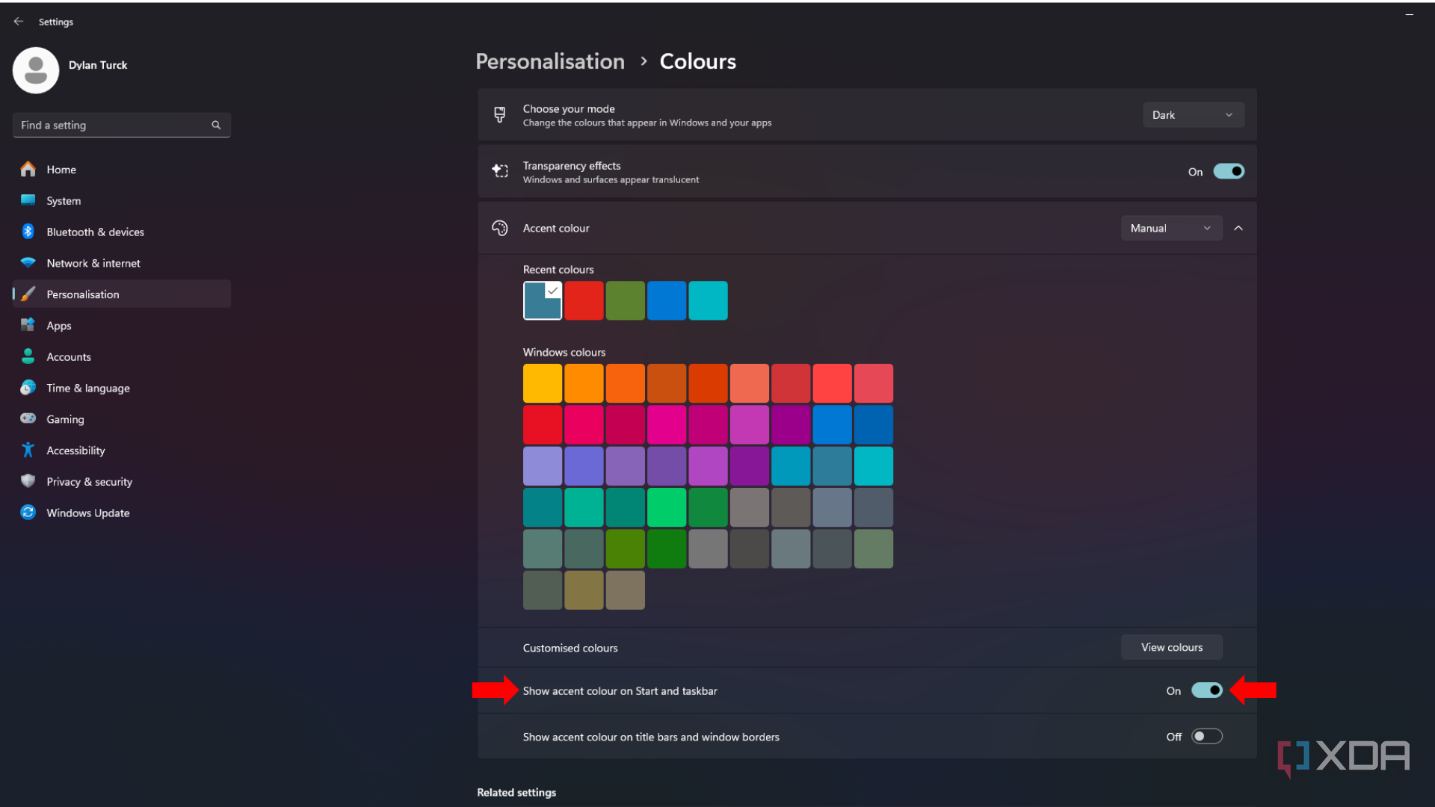Image resolution: width=1435 pixels, height=807 pixels.
Task: Select Windows Update in the sidebar
Action: coord(87,513)
